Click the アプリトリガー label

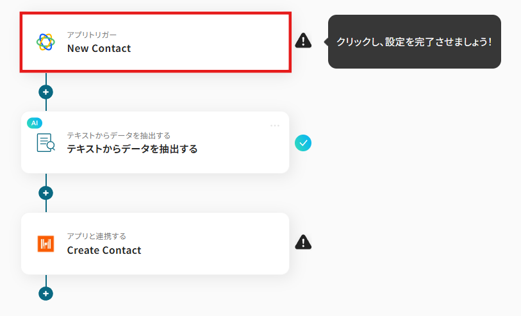(92, 35)
